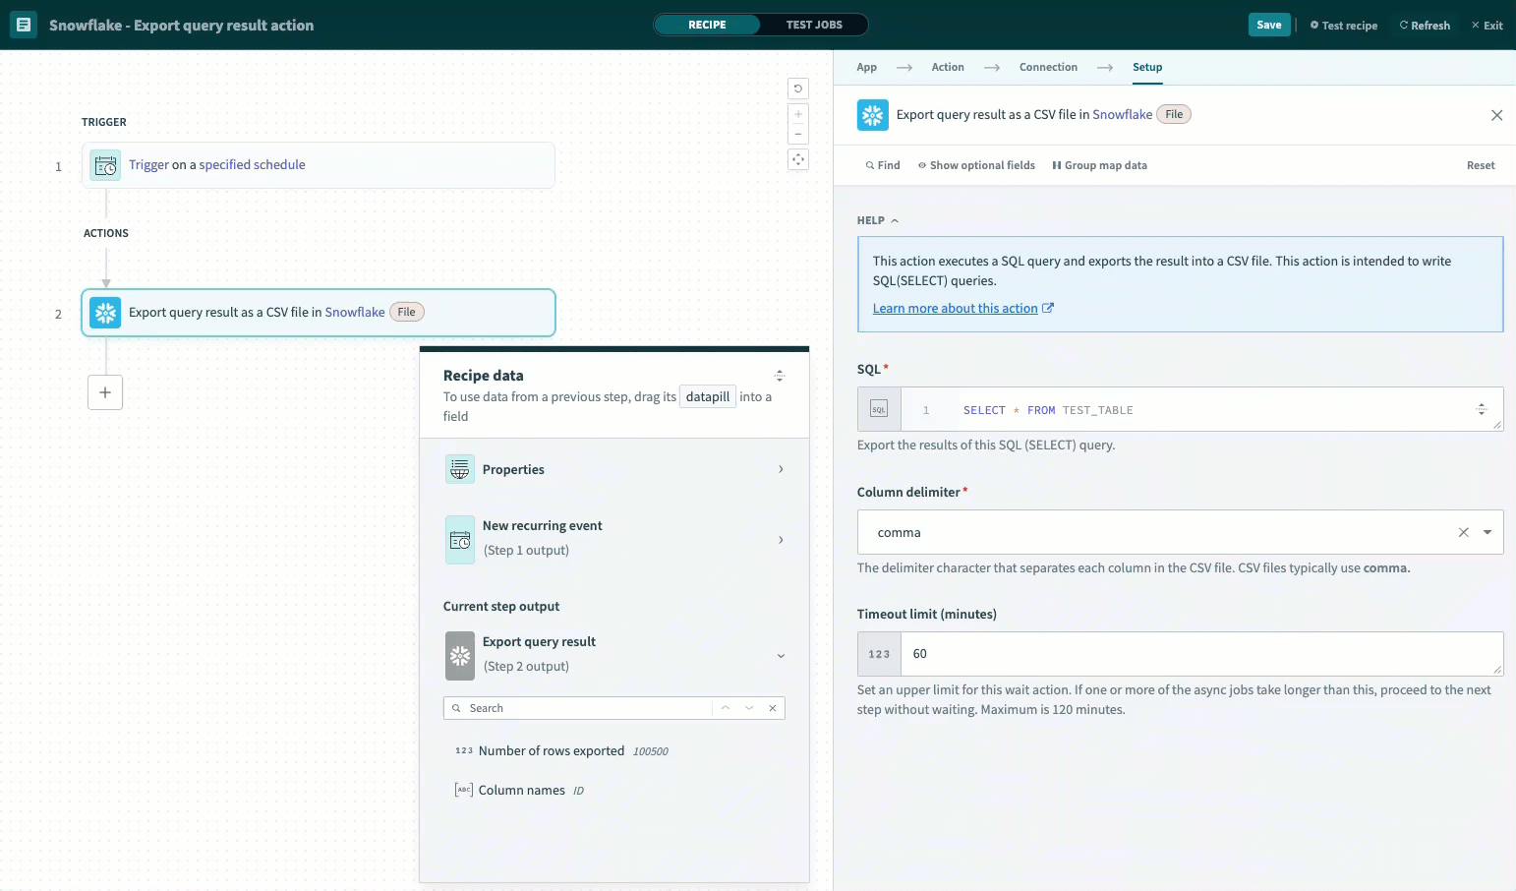Click the Snowflake icon in step 2
The width and height of the screenshot is (1516, 891).
[x=106, y=313]
